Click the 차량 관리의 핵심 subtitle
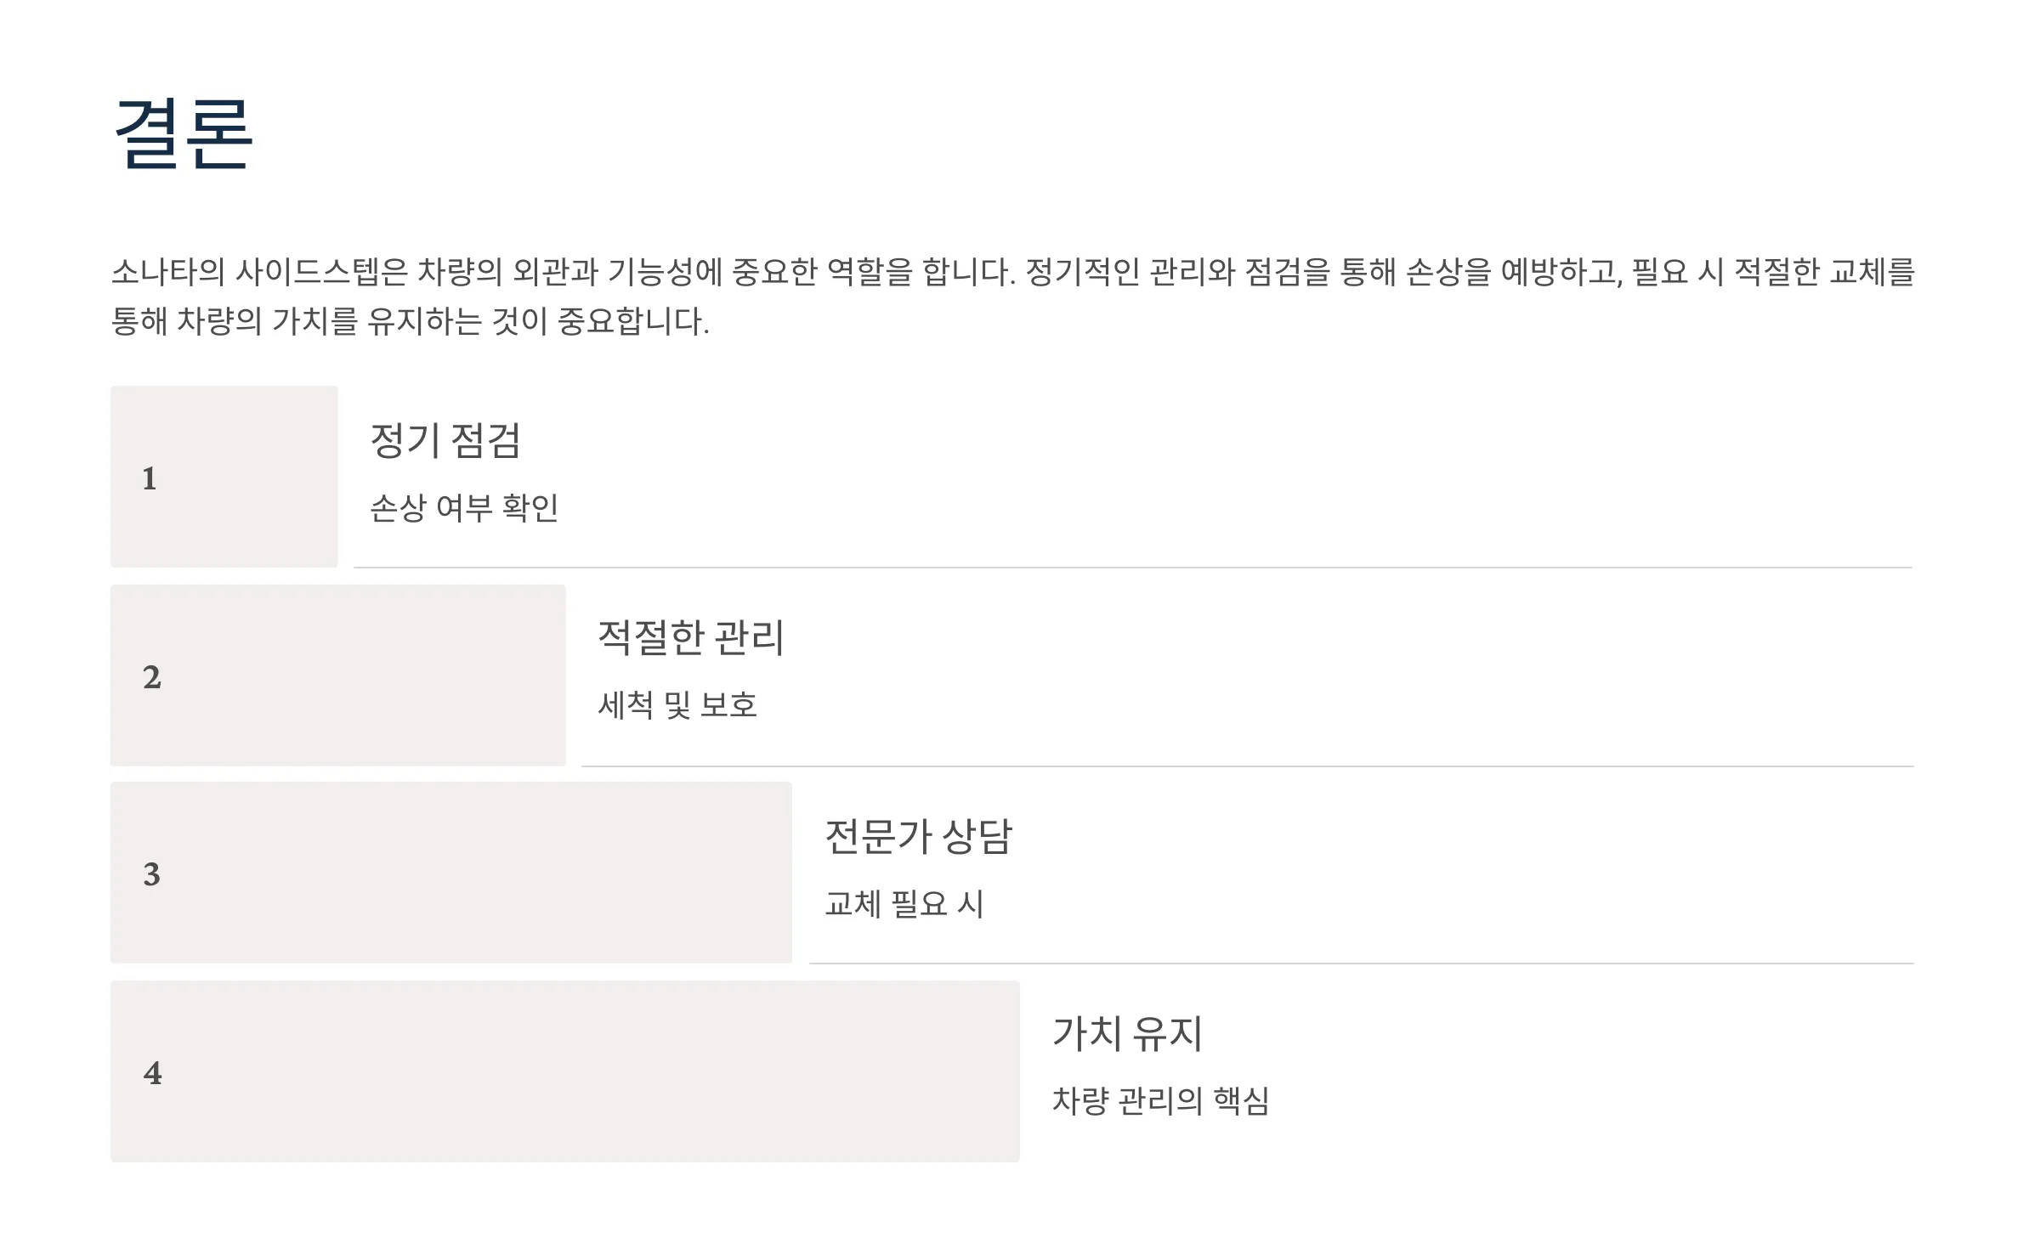Image resolution: width=2040 pixels, height=1249 pixels. [1161, 1101]
